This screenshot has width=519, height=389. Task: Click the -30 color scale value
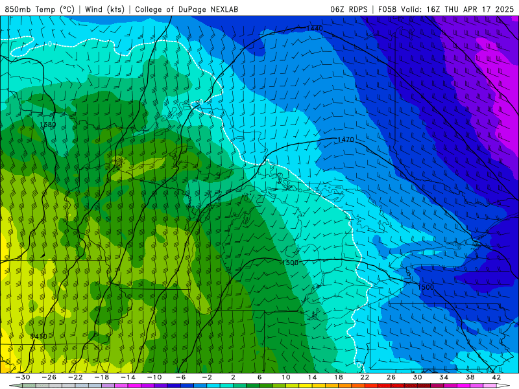pos(23,377)
